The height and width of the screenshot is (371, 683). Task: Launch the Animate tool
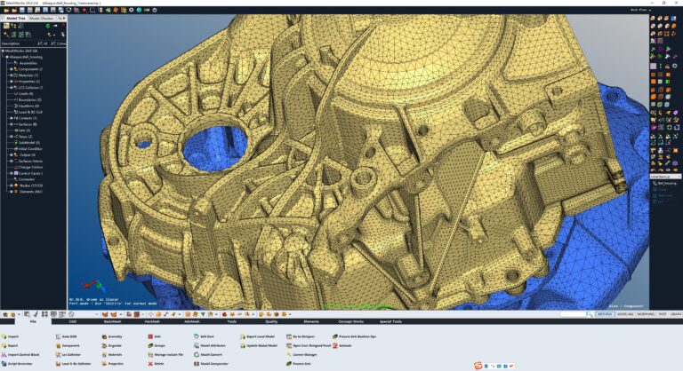click(x=341, y=346)
